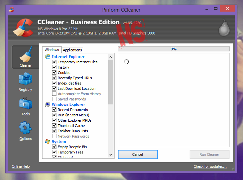The height and width of the screenshot is (180, 243).
Task: Open the Cleaner section broom icon
Action: [26, 54]
